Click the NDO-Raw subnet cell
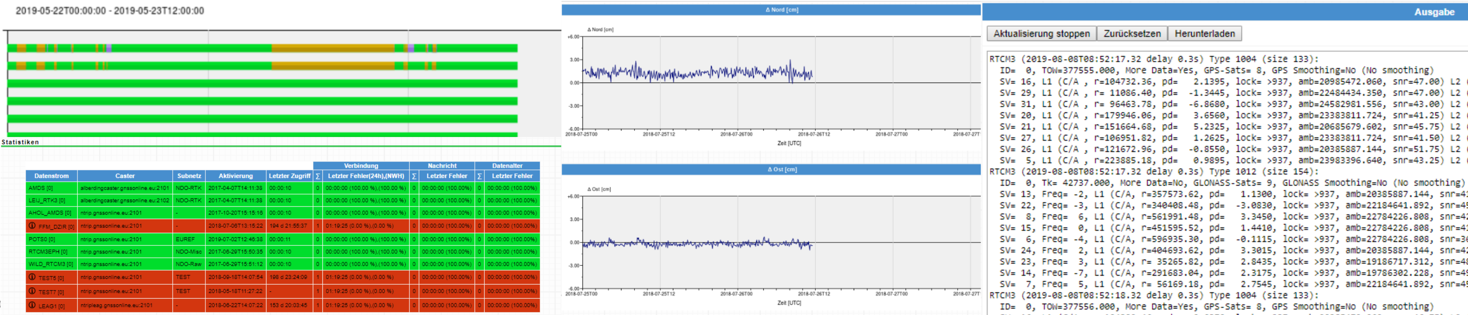 pyautogui.click(x=189, y=264)
